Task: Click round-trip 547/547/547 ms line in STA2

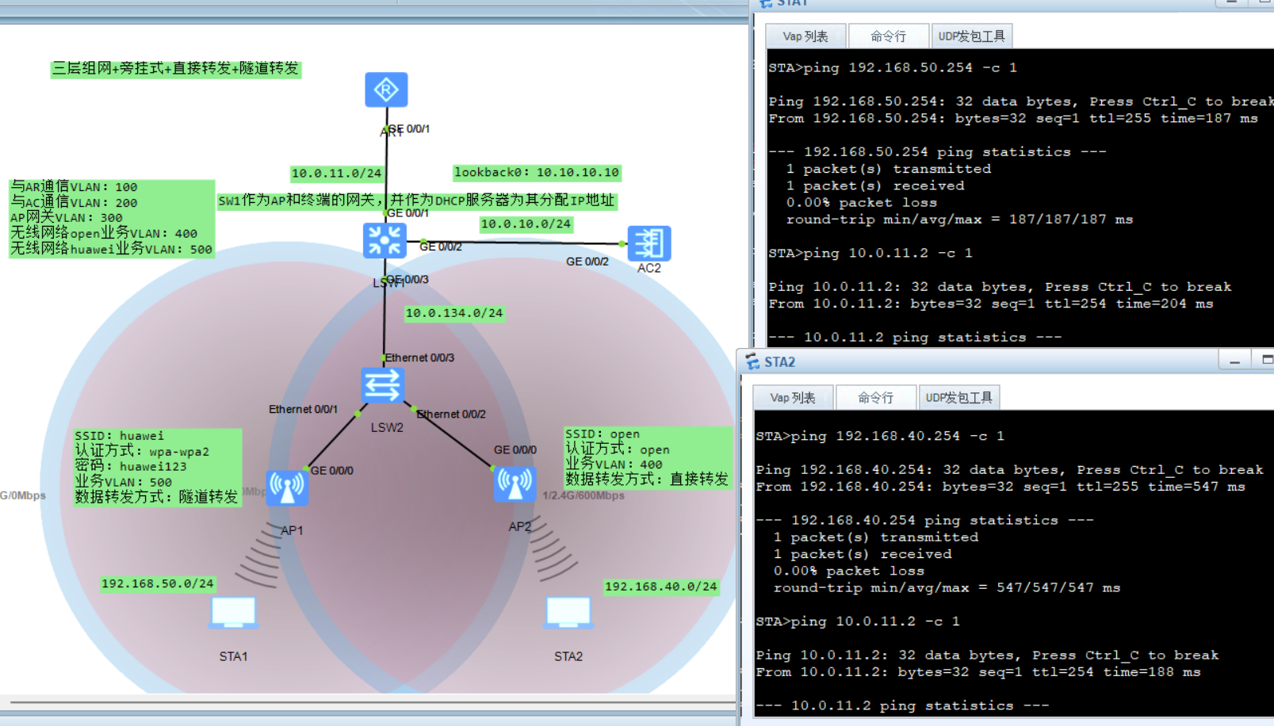Action: pos(947,588)
